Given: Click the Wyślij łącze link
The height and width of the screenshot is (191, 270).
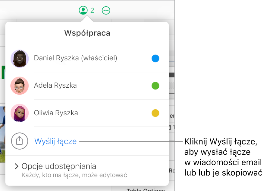Looking at the screenshot, I should coord(55,141).
